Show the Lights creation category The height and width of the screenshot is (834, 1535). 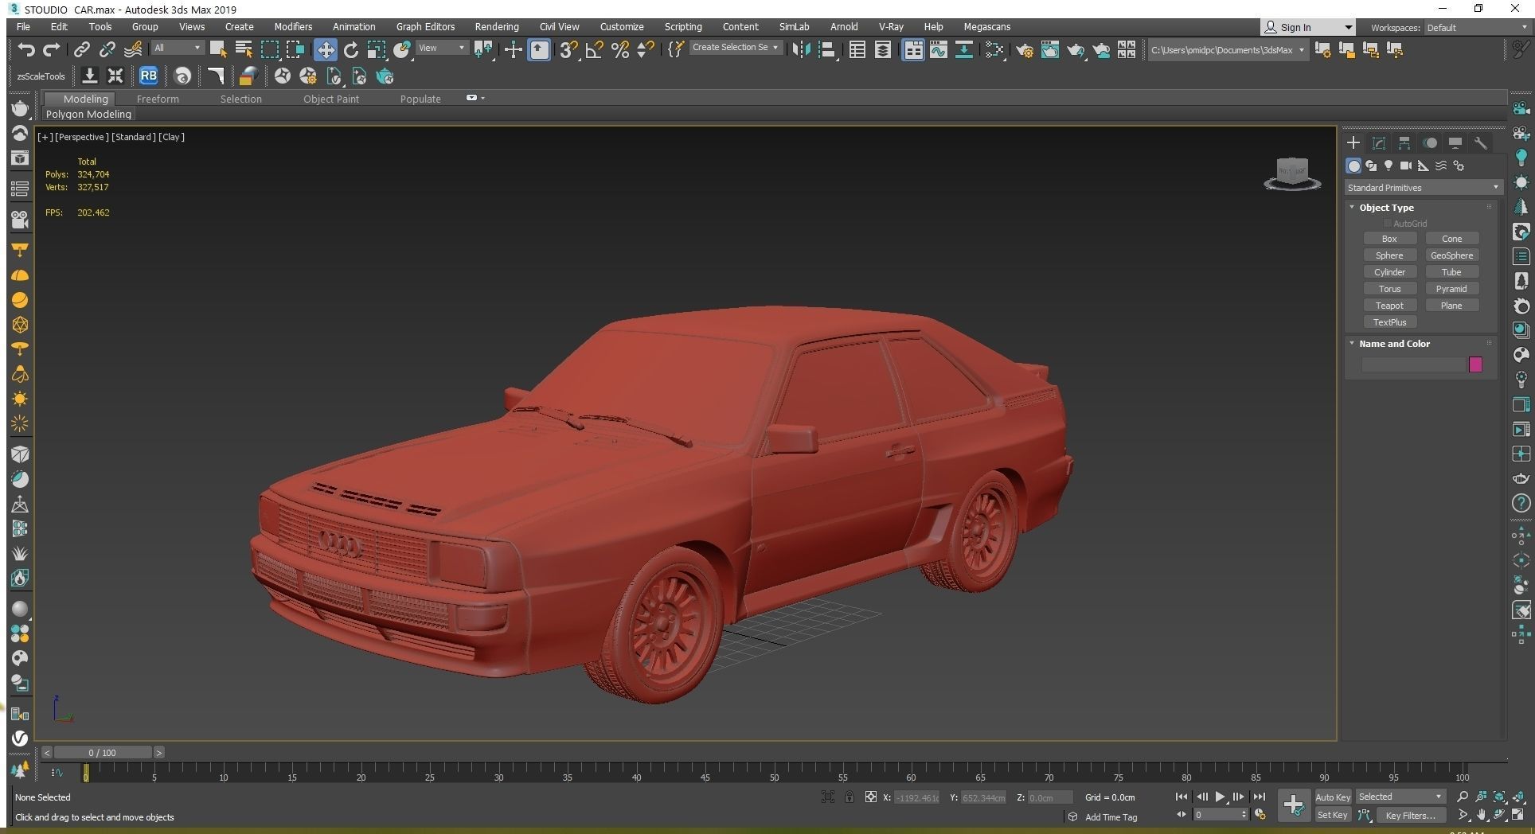(x=1389, y=166)
